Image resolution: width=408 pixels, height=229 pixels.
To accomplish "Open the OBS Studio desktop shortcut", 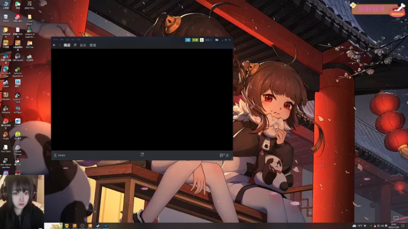I will (x=18, y=58).
